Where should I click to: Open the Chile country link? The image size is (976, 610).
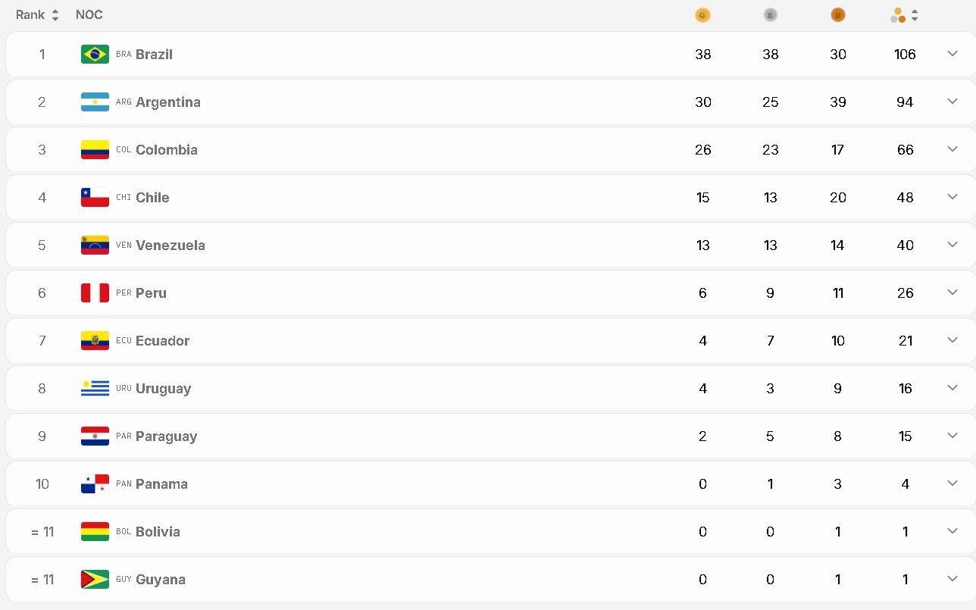(x=152, y=198)
